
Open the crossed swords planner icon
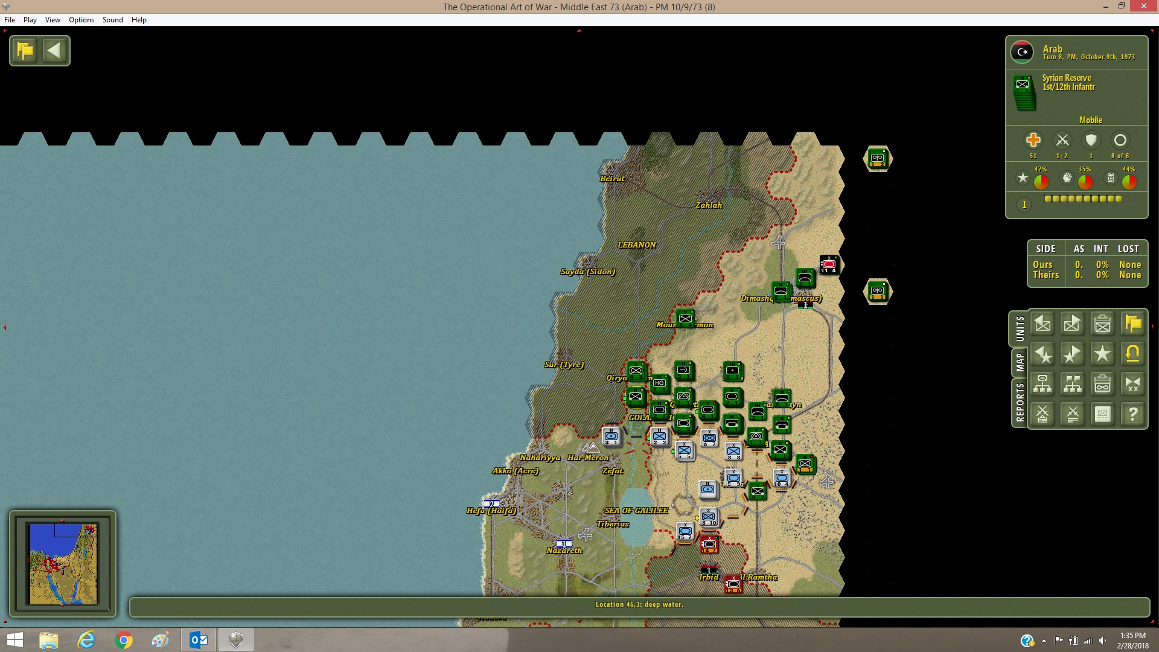pos(1042,414)
